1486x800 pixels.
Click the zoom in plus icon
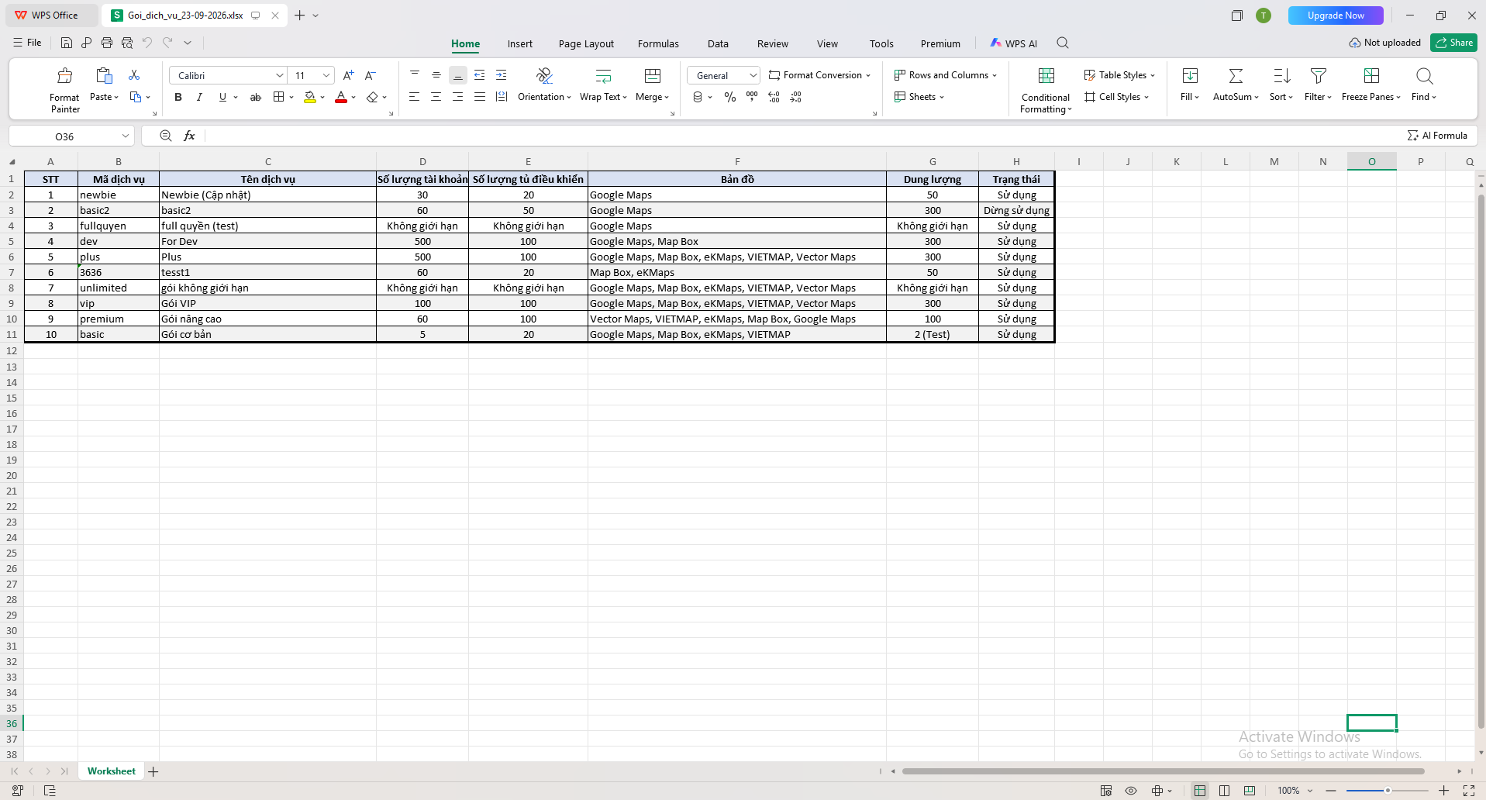[x=1443, y=791]
